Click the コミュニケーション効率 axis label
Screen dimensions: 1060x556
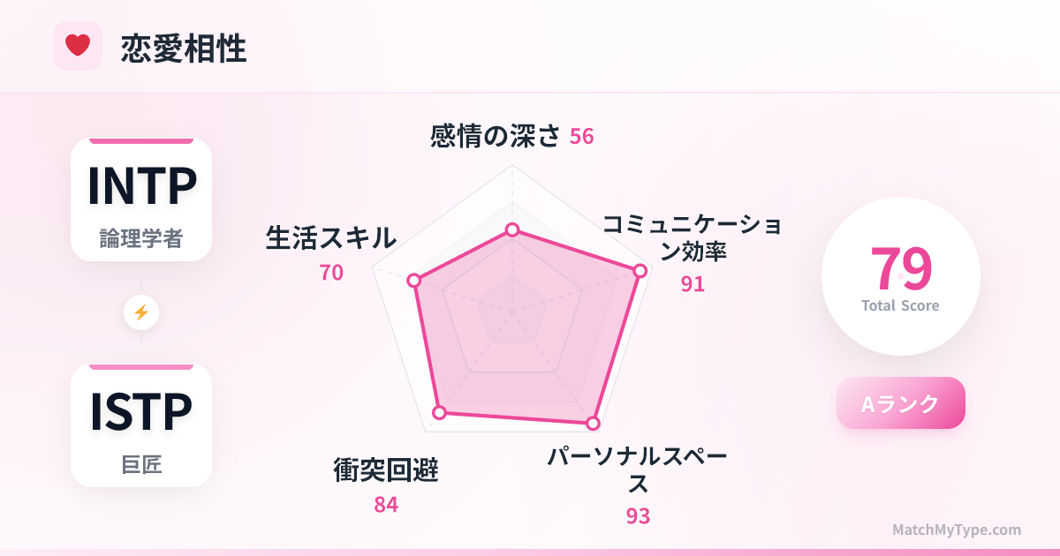[692, 237]
